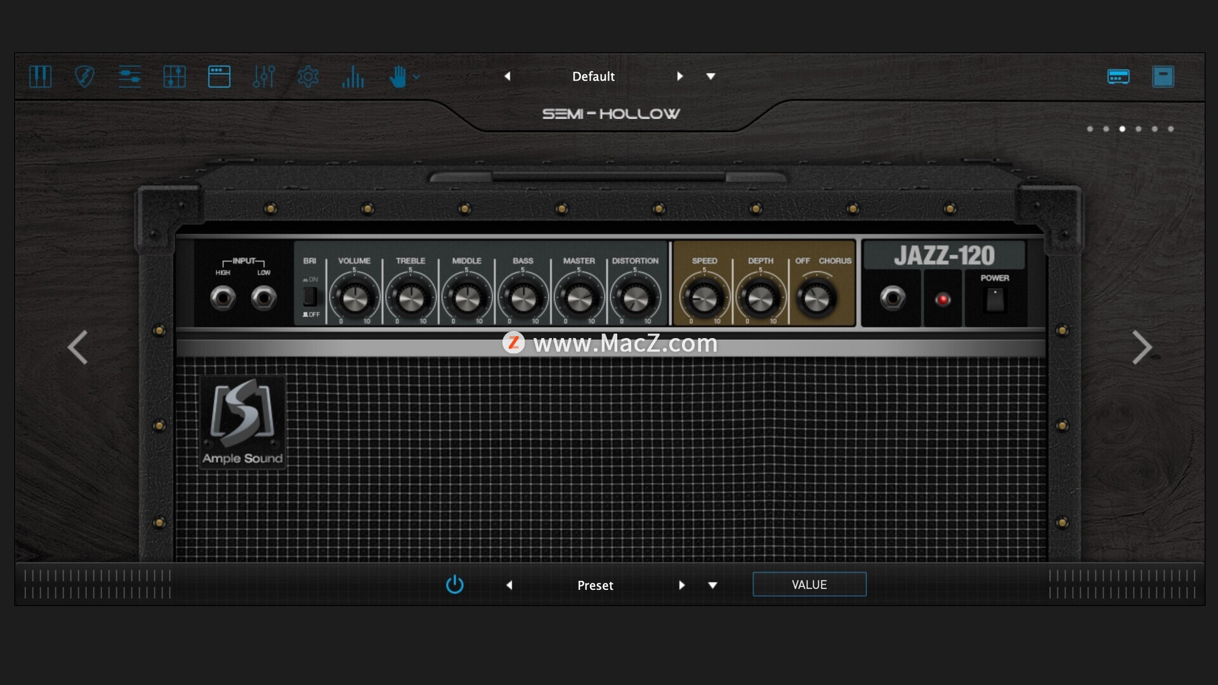Toggle the blue amp bypass power button
This screenshot has width=1218, height=685.
[x=455, y=585]
